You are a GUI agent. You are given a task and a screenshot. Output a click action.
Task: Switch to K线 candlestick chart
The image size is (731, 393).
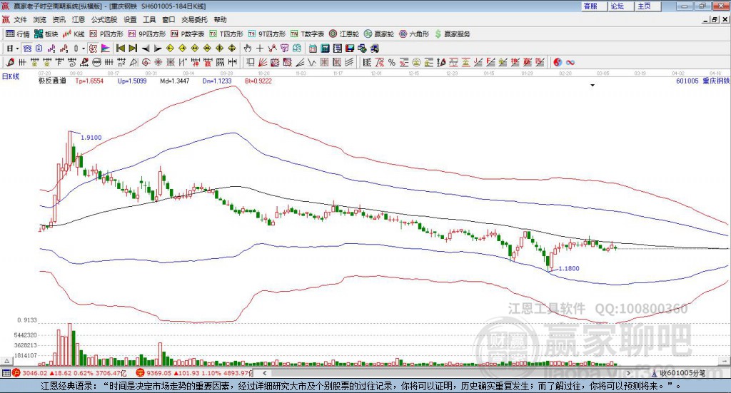click(74, 34)
